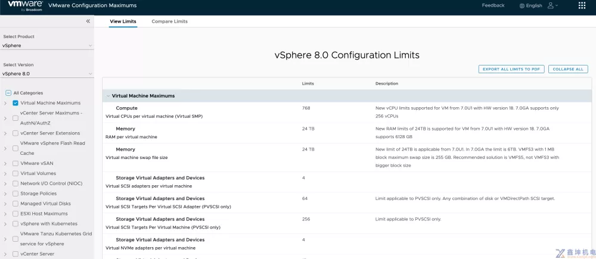Click 'Limit applicable to PVSCSI only.' description
The height and width of the screenshot is (259, 596).
coord(408,219)
